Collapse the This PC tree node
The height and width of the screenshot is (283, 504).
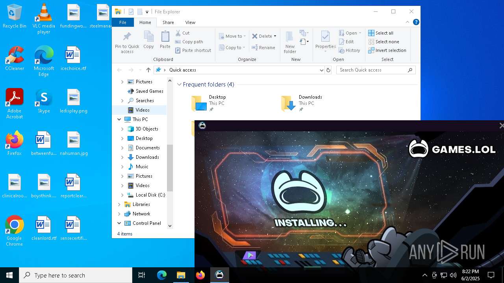tap(119, 119)
